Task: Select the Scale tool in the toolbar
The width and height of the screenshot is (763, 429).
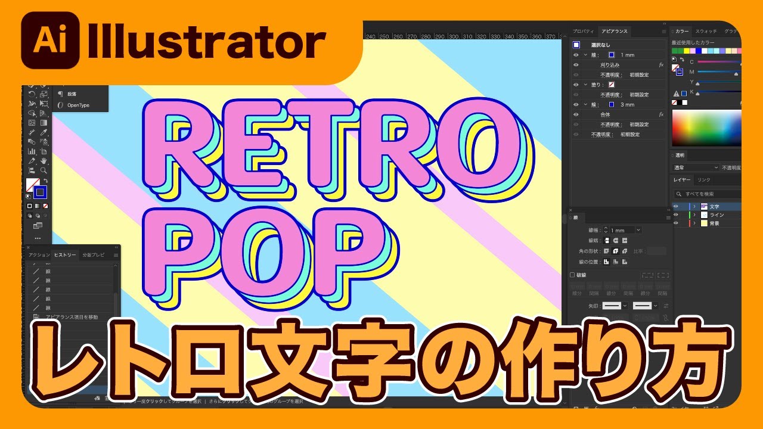Action: pyautogui.click(x=44, y=94)
